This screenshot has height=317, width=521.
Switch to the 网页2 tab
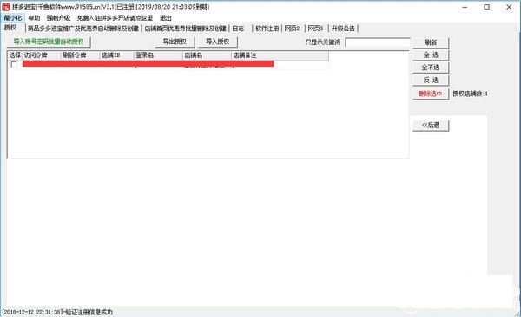pos(293,29)
